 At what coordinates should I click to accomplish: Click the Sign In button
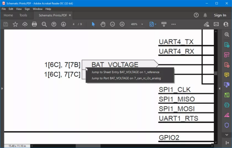coord(220,15)
